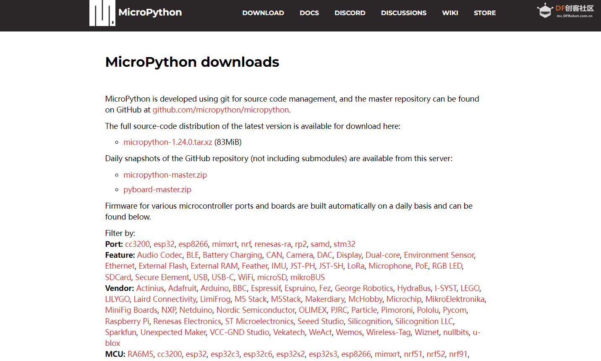
Task: Filter by CAN feature
Action: click(274, 255)
